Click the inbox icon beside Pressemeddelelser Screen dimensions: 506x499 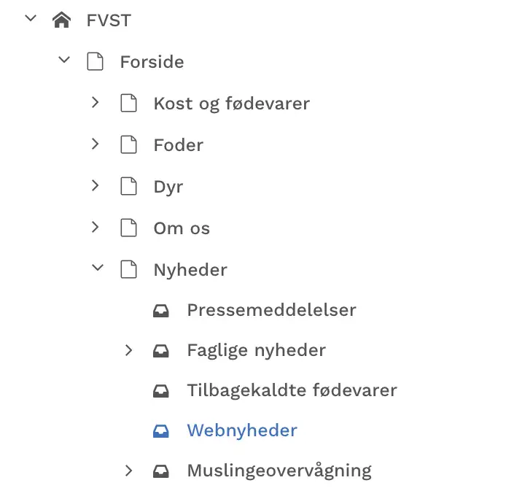pos(161,311)
